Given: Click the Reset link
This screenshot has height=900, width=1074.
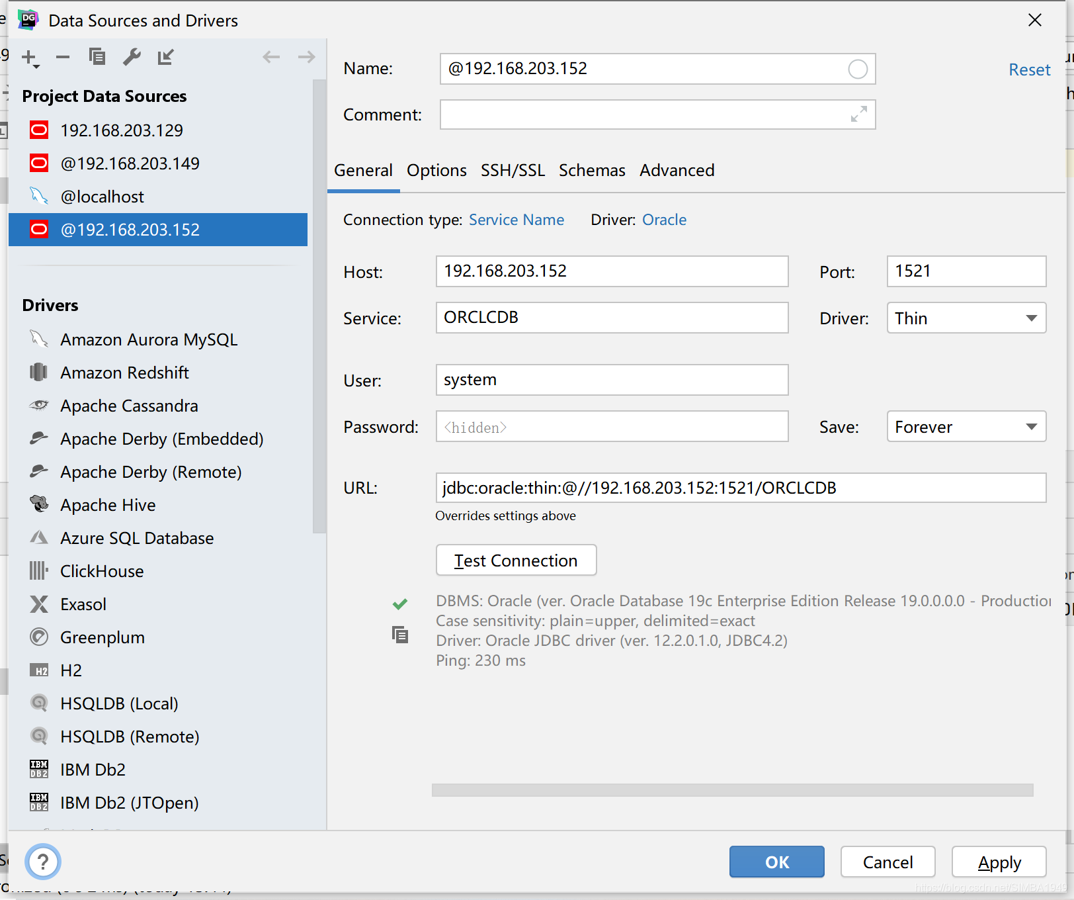Looking at the screenshot, I should click(1029, 70).
